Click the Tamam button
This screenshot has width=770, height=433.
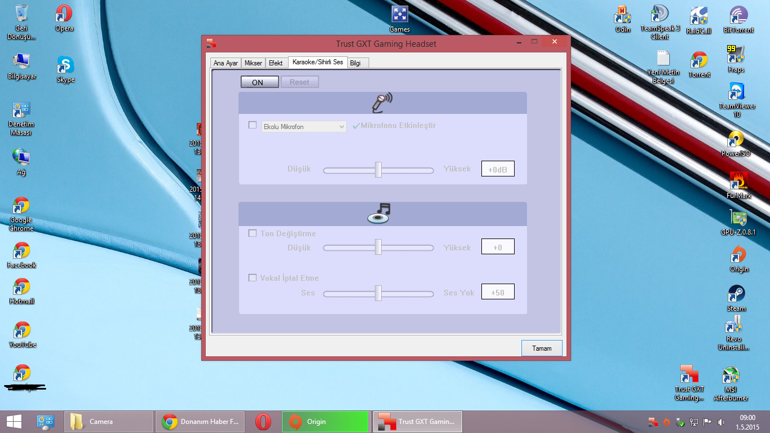click(x=542, y=348)
